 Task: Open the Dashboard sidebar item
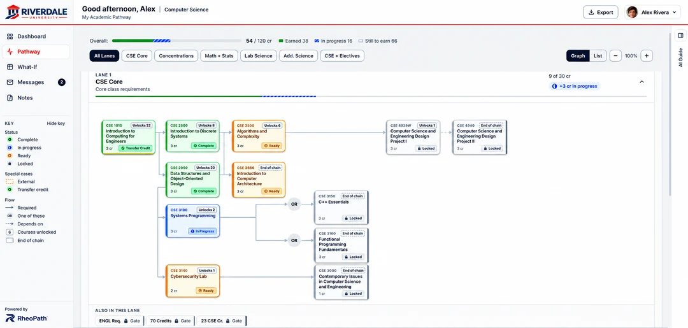pos(36,36)
